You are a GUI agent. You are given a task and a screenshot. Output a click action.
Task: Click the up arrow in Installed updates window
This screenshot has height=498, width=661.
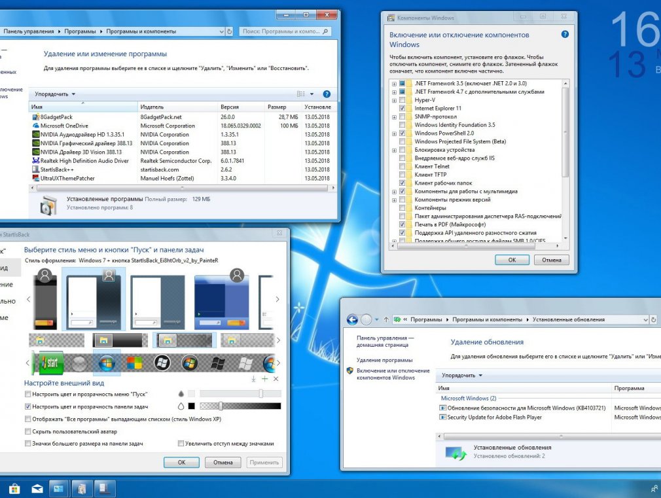coord(386,319)
